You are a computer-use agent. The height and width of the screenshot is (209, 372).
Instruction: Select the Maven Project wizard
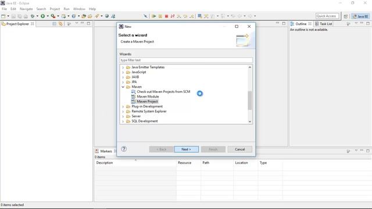click(147, 102)
